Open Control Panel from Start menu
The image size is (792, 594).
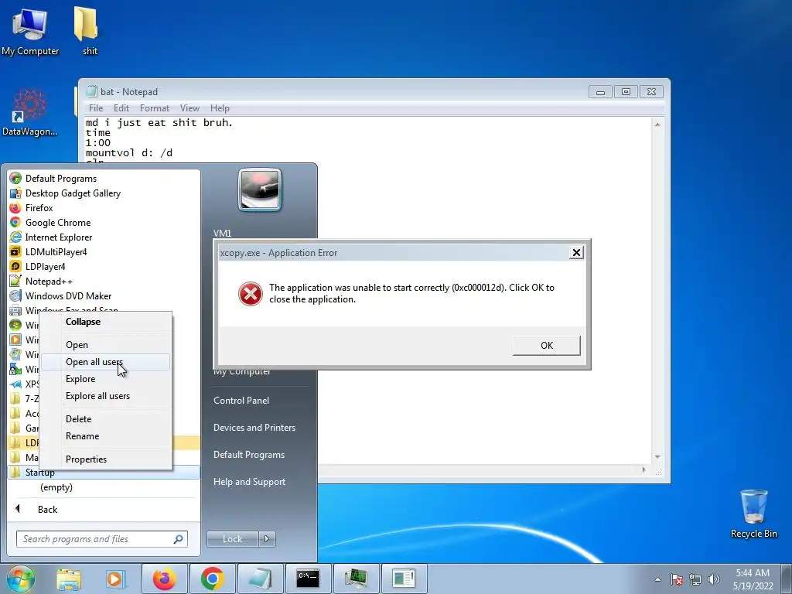[x=241, y=401]
